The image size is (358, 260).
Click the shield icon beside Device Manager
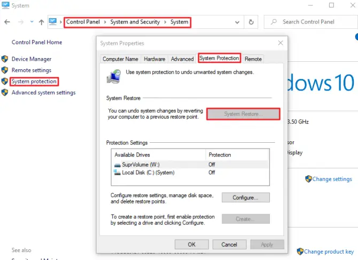[5, 59]
